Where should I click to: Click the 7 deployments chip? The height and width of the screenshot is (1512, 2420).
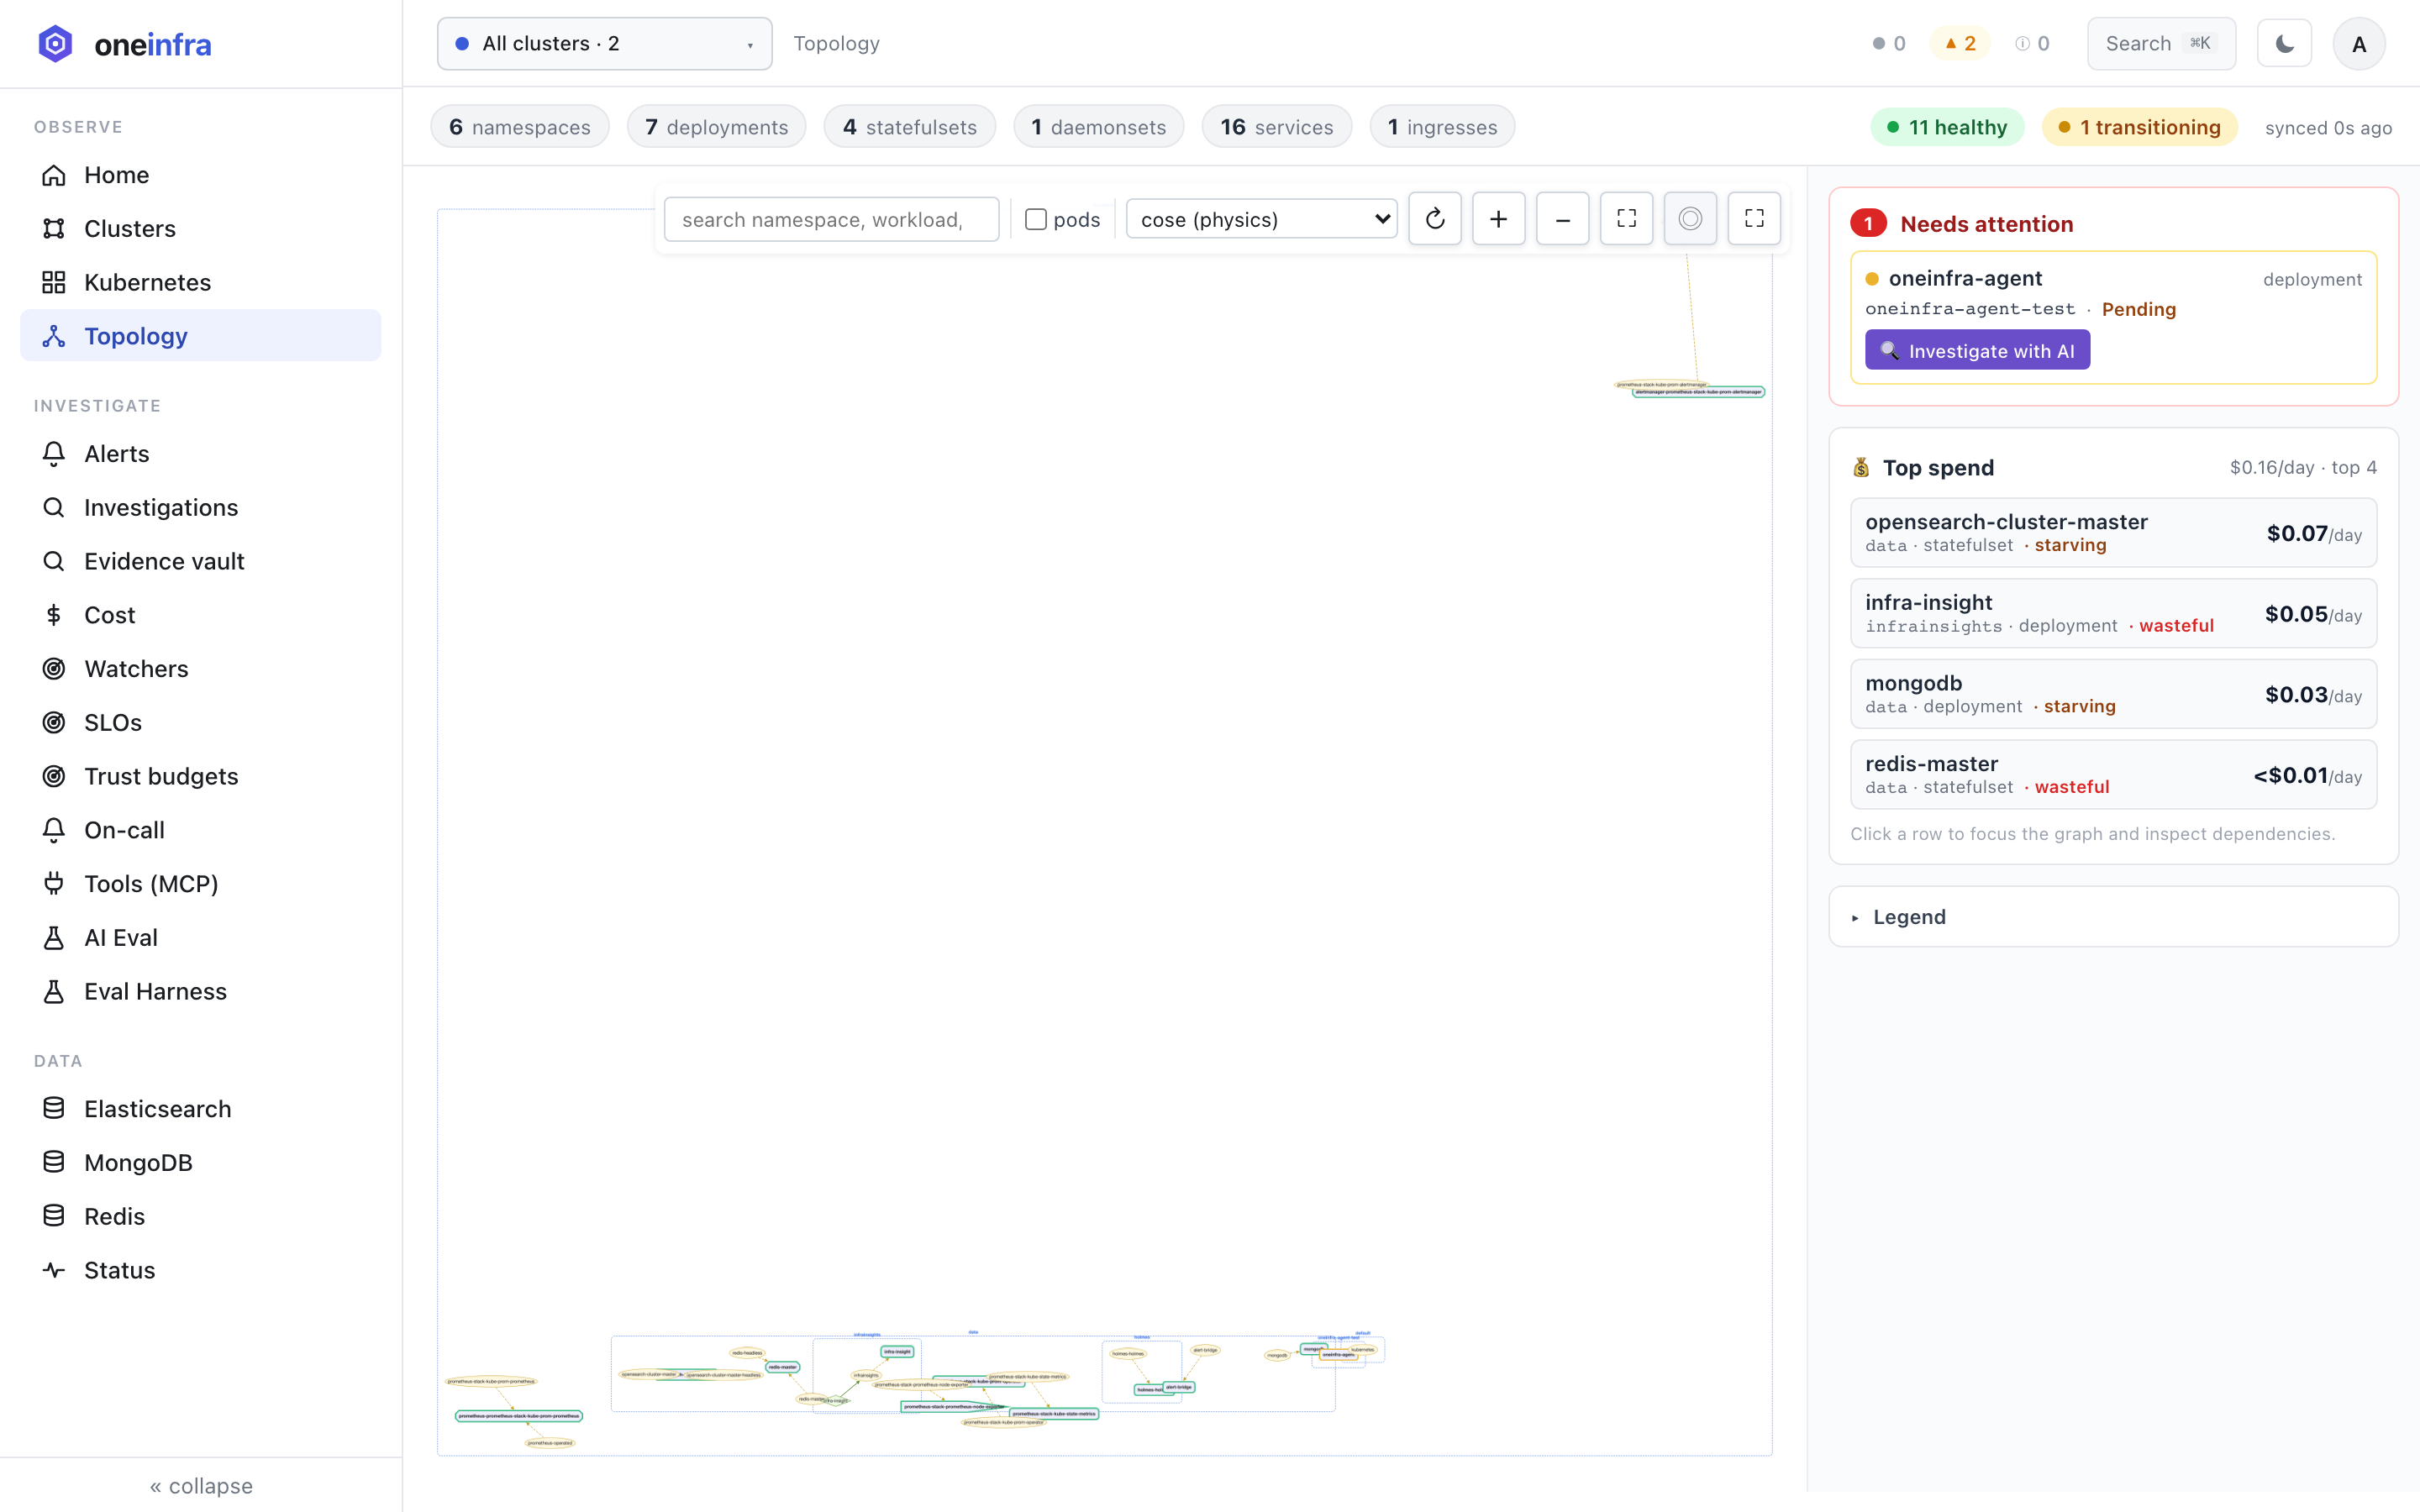[716, 127]
